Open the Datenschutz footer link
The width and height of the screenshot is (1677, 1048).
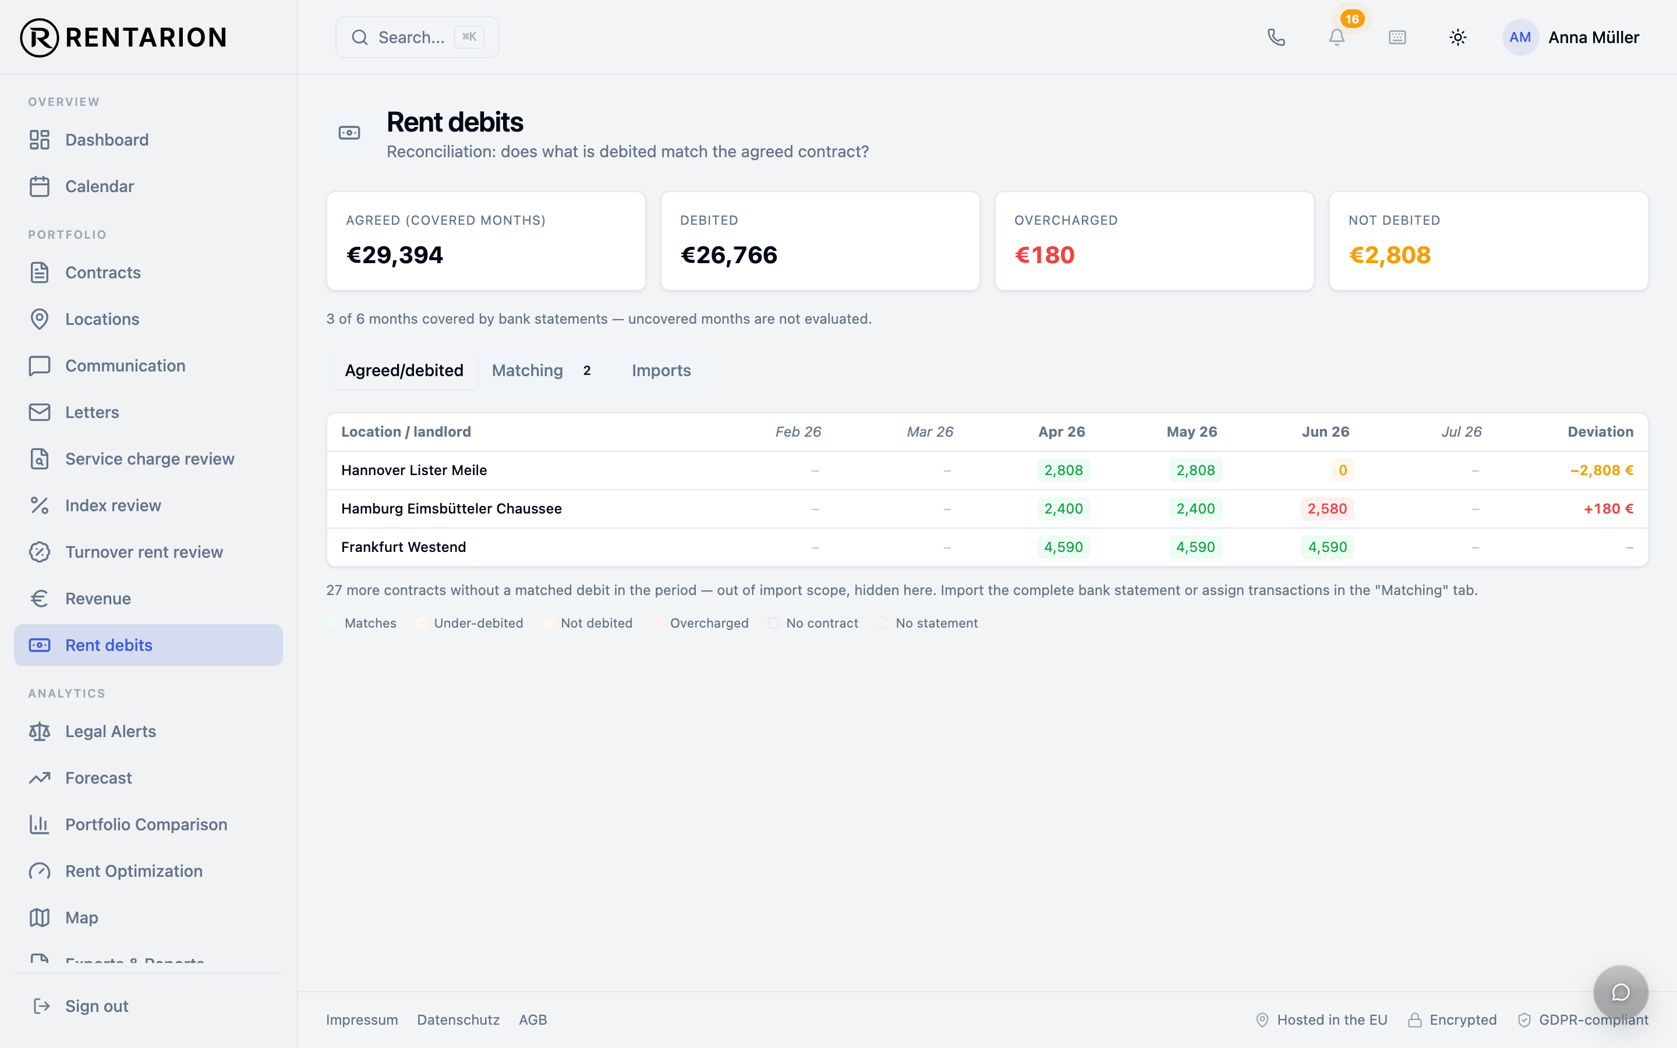pos(458,1019)
